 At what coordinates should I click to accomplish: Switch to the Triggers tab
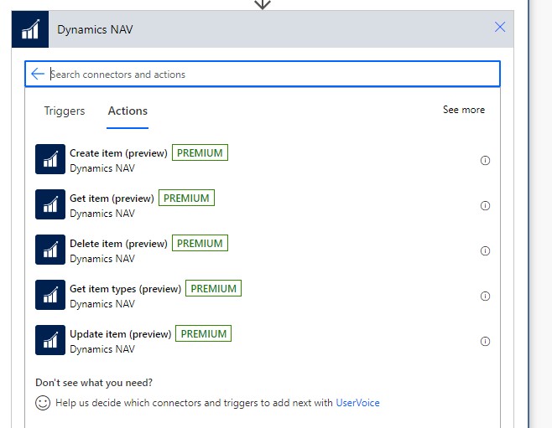[65, 111]
